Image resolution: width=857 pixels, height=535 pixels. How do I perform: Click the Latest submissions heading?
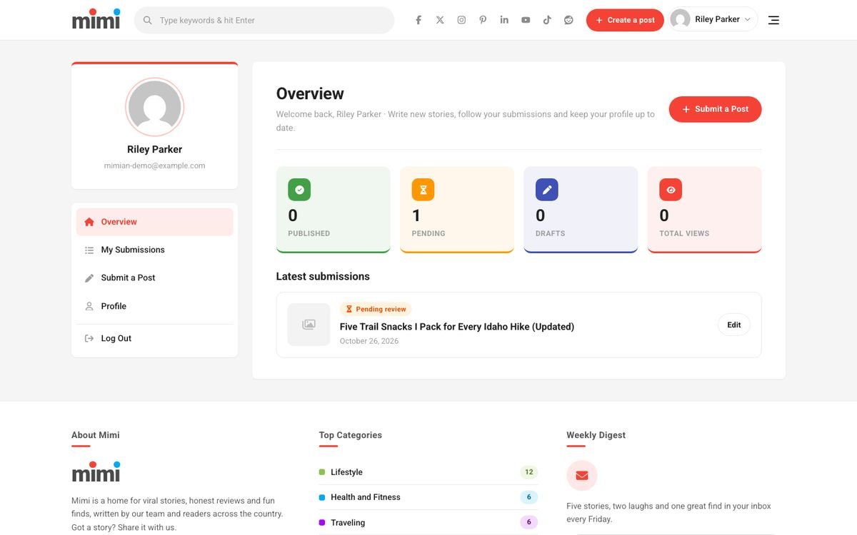[323, 276]
